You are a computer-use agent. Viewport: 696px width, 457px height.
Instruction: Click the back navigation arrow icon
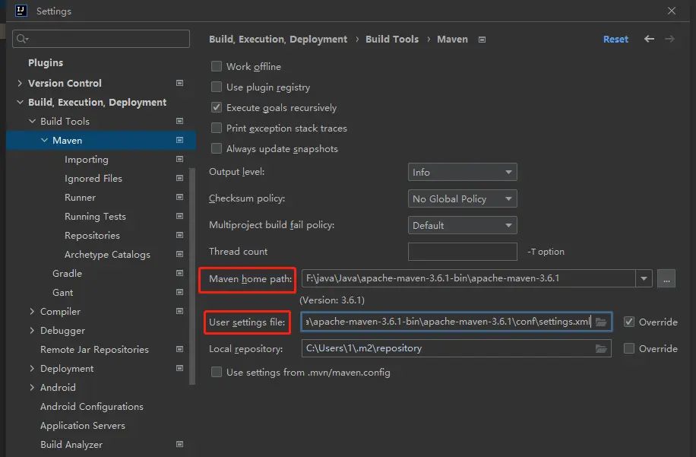649,39
